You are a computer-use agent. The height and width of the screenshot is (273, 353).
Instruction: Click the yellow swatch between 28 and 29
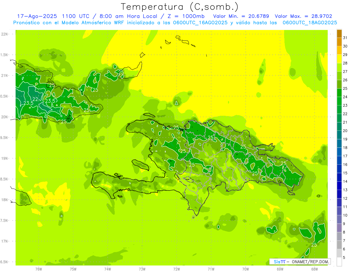coord(339,59)
